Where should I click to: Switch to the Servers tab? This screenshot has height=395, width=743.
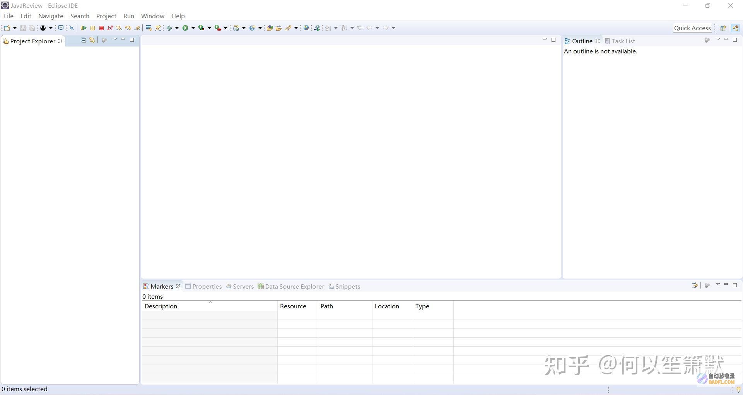click(x=240, y=286)
